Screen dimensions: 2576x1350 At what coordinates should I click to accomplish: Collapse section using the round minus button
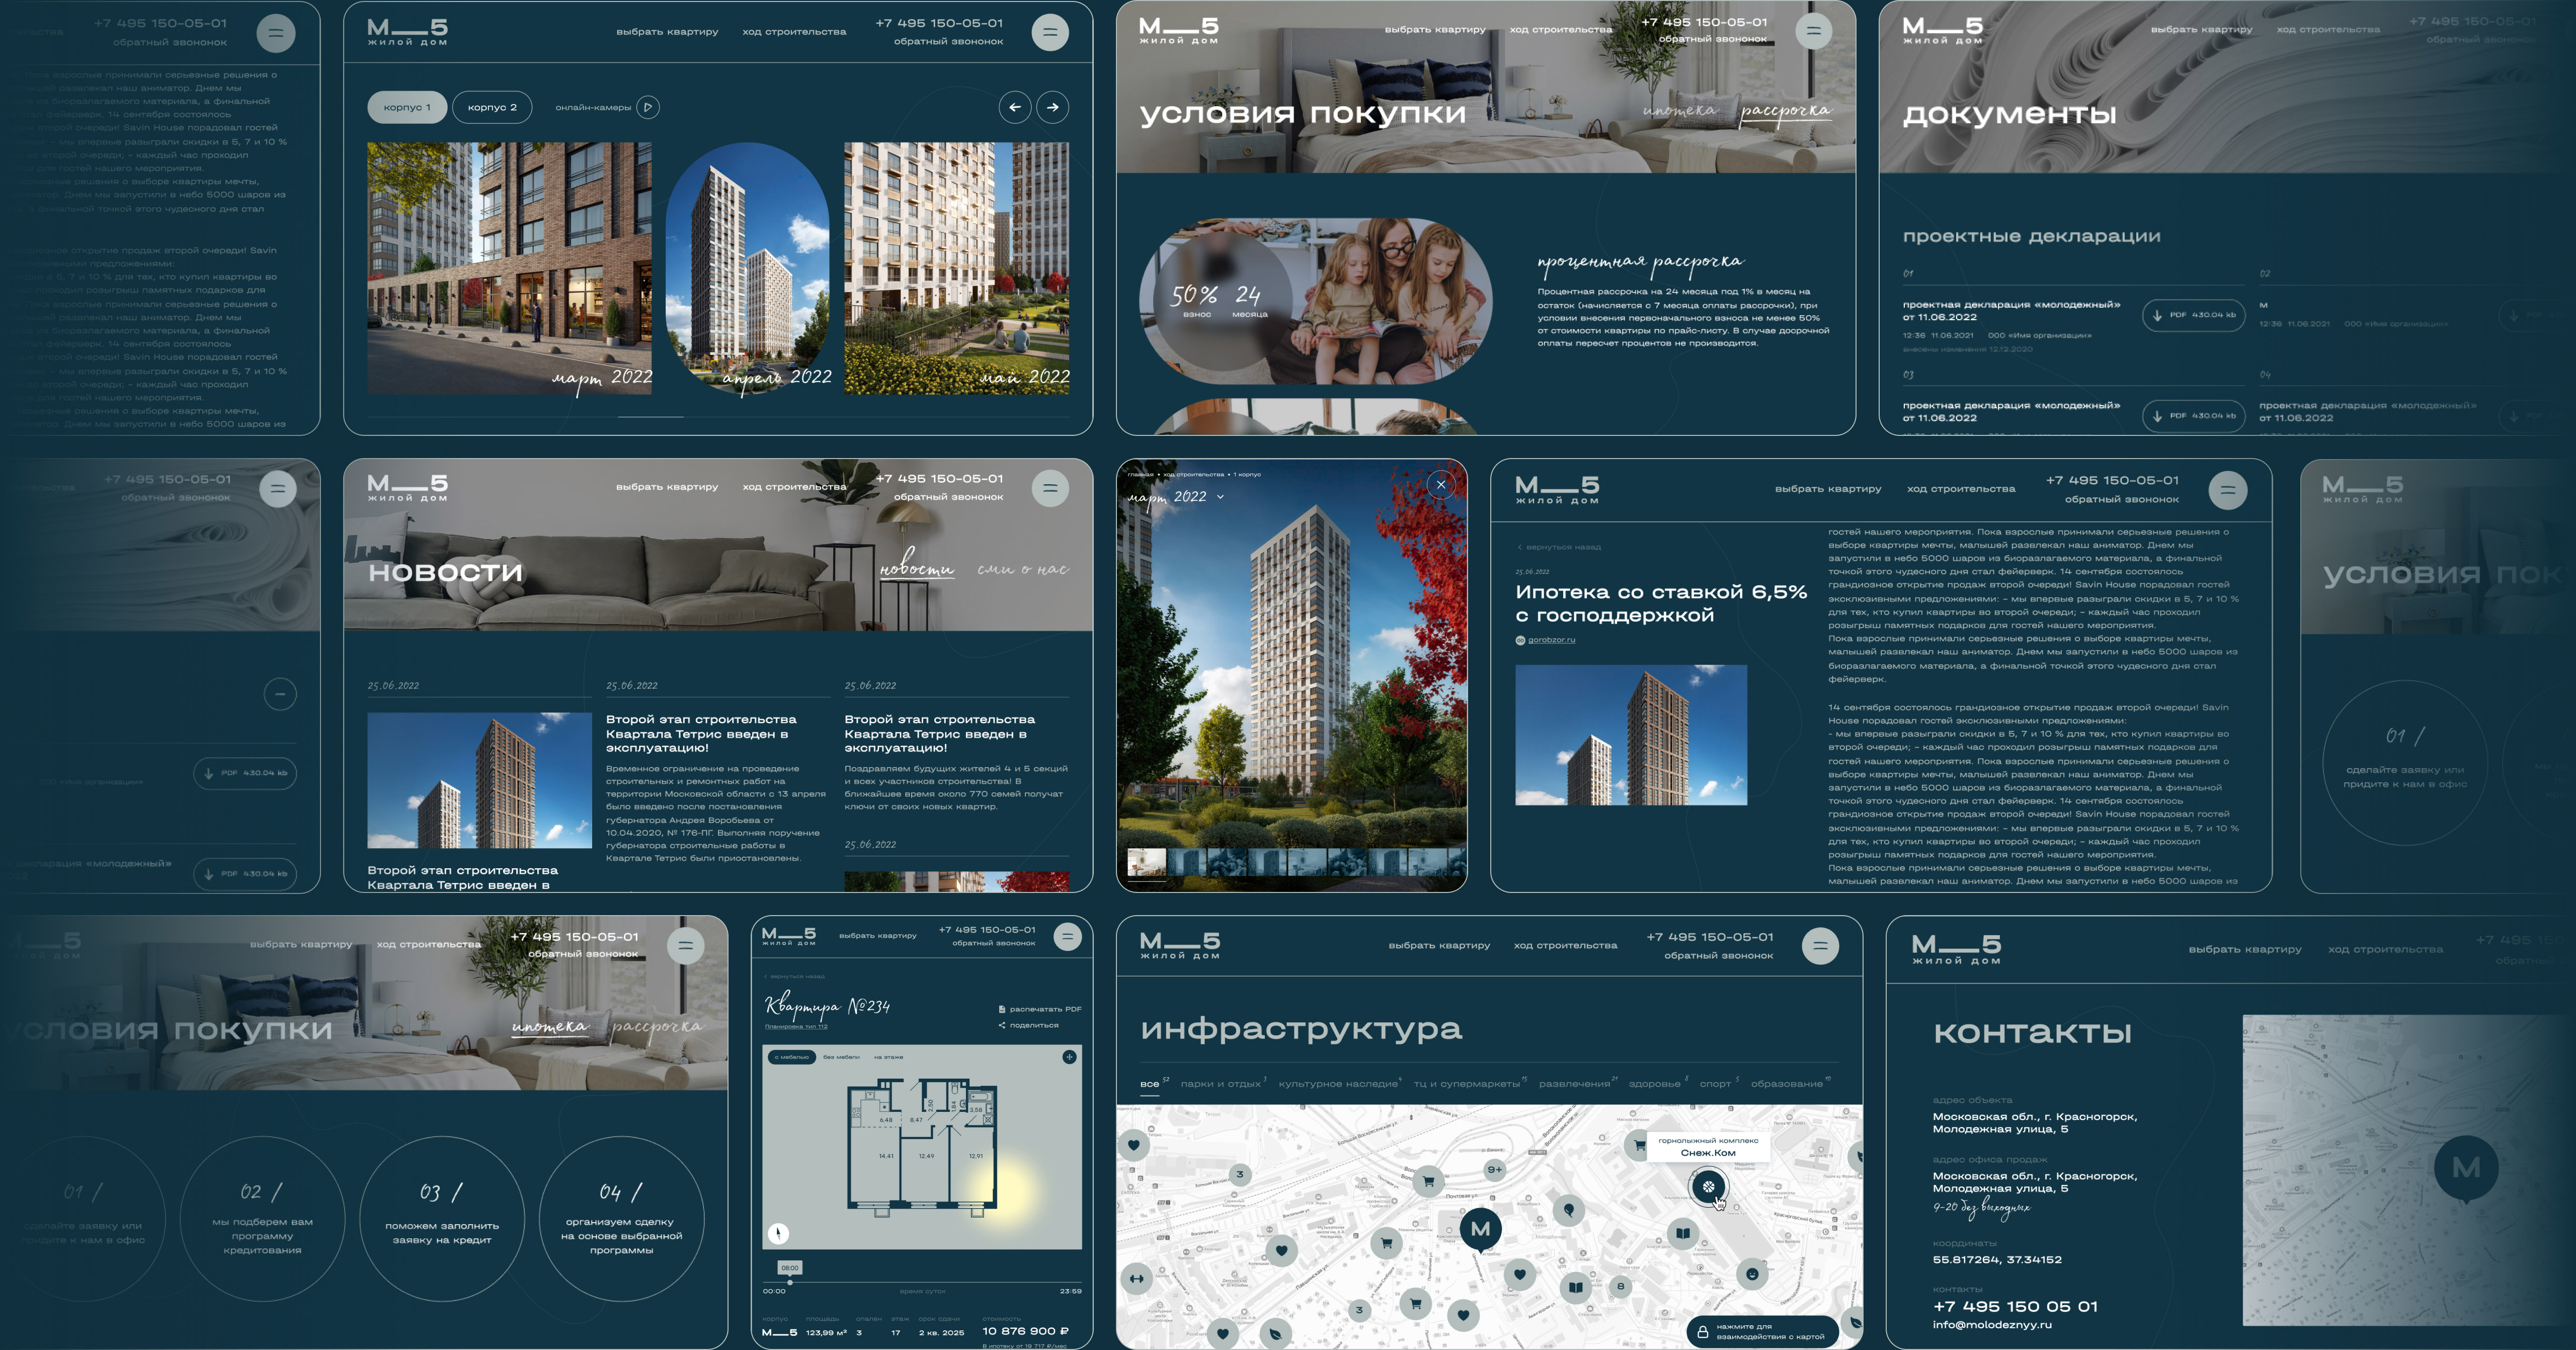[280, 694]
